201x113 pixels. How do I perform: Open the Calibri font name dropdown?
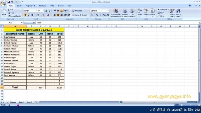[x=37, y=11]
